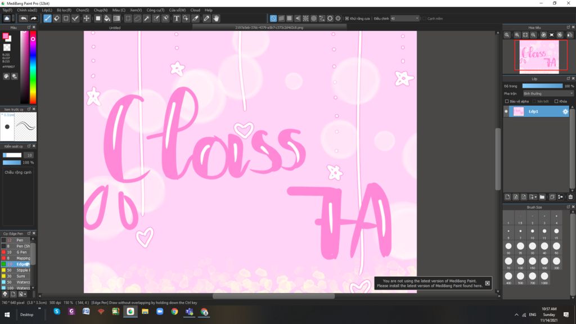Toggle the Pen brush color box
576x324 pixels.
tap(4, 240)
